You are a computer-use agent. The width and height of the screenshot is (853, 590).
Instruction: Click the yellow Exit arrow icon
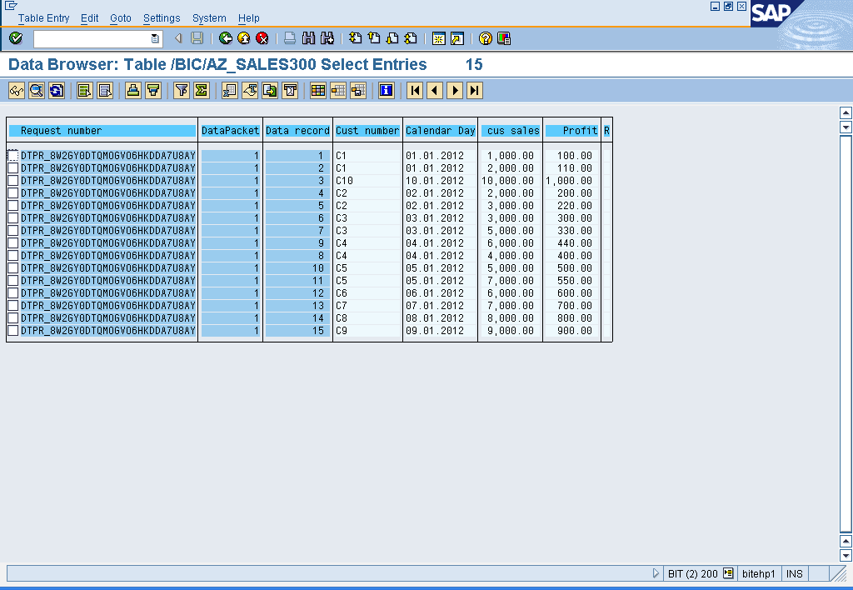pyautogui.click(x=244, y=38)
